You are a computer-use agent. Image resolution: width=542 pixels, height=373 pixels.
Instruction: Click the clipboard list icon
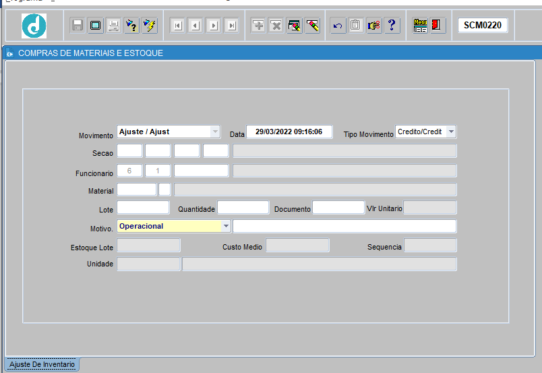point(356,26)
